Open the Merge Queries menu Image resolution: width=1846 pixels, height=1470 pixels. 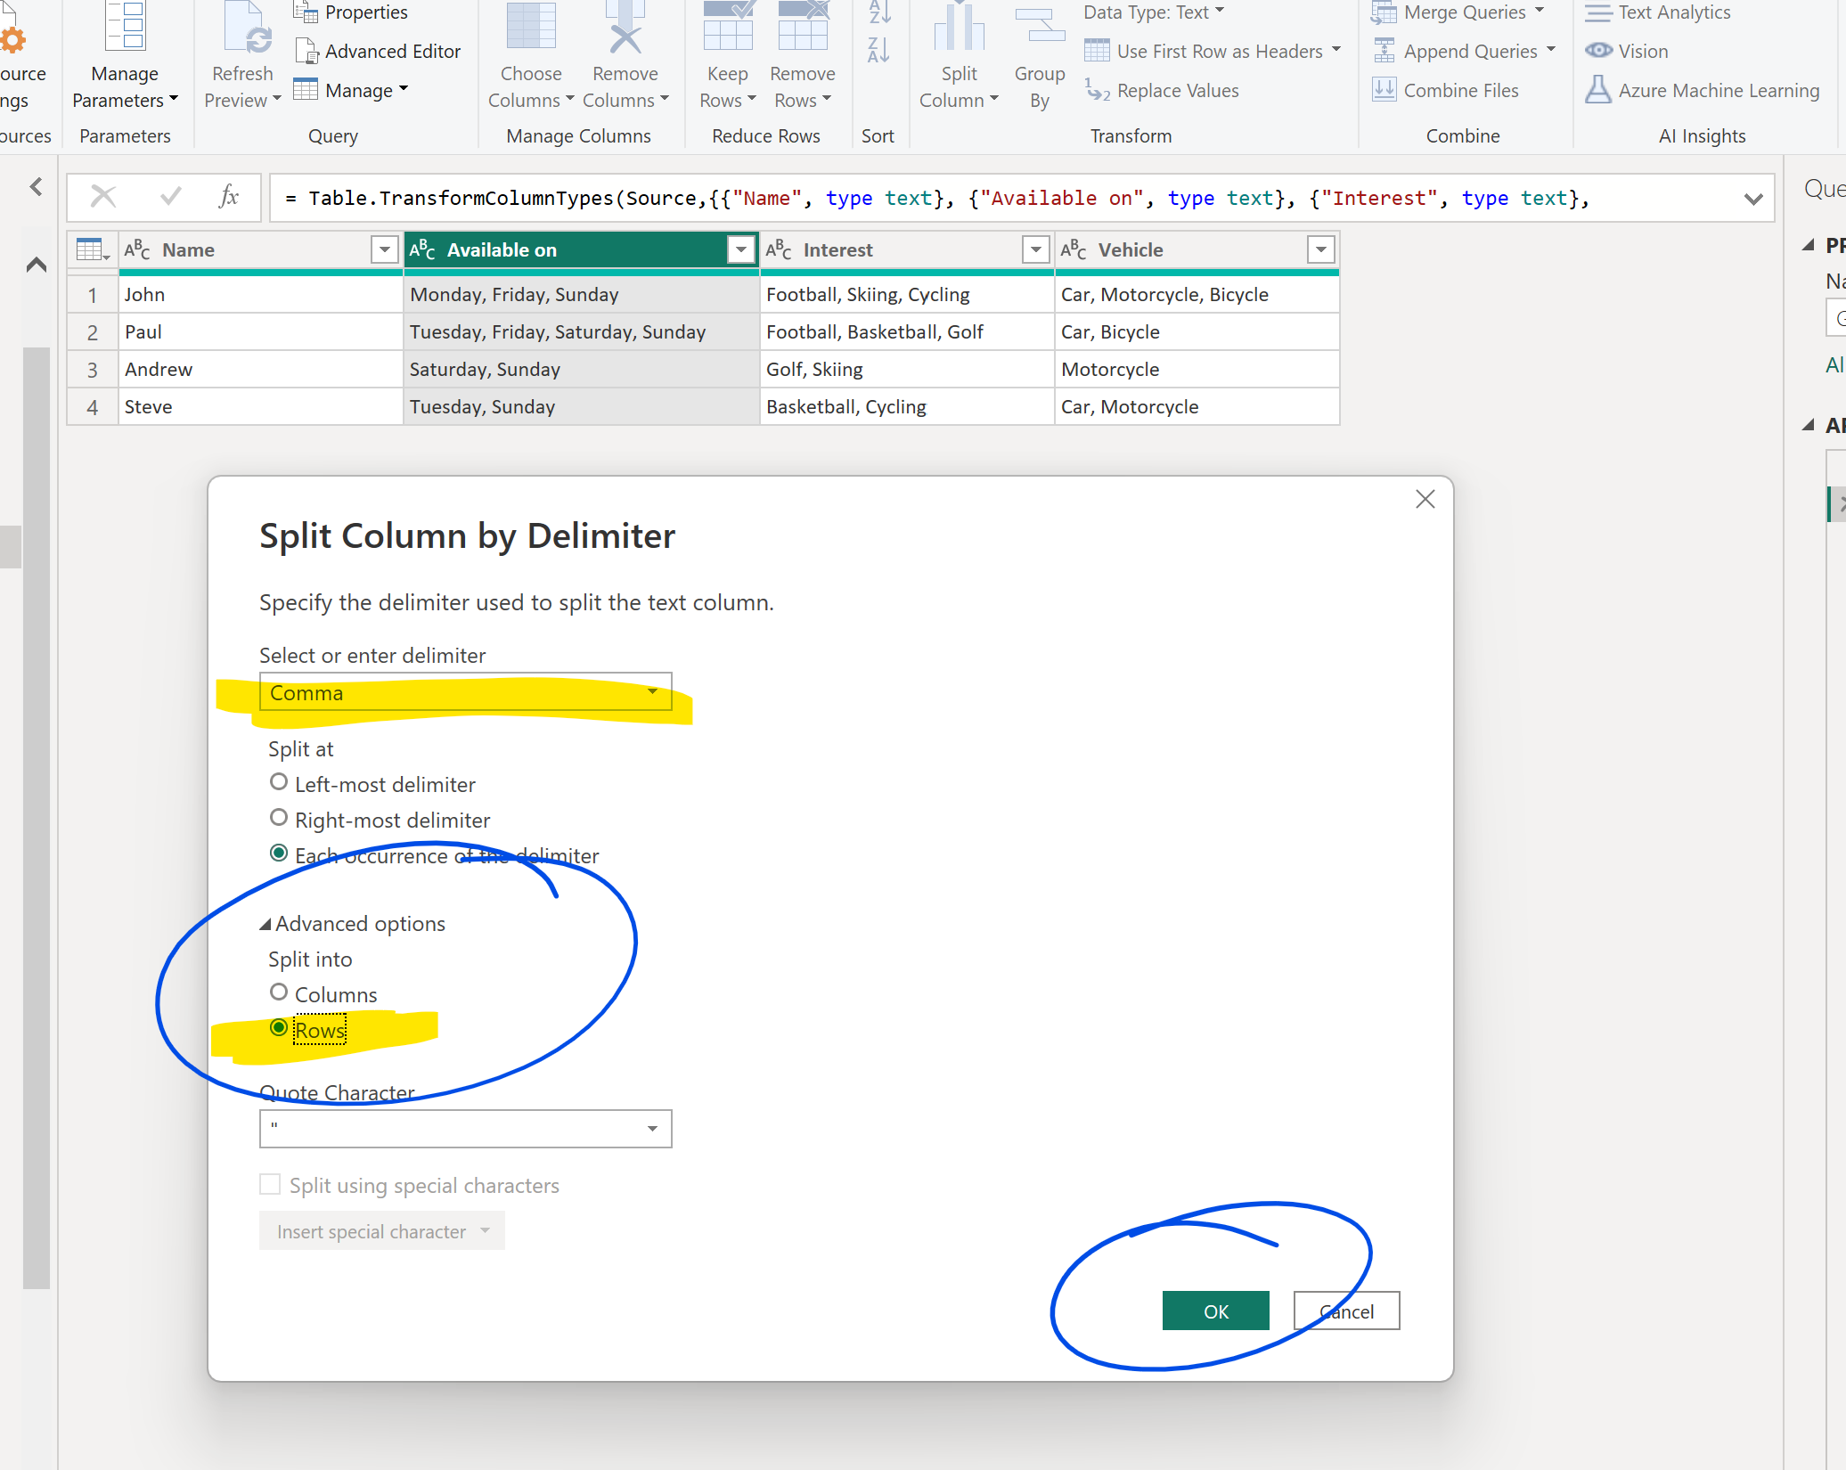pos(1458,12)
